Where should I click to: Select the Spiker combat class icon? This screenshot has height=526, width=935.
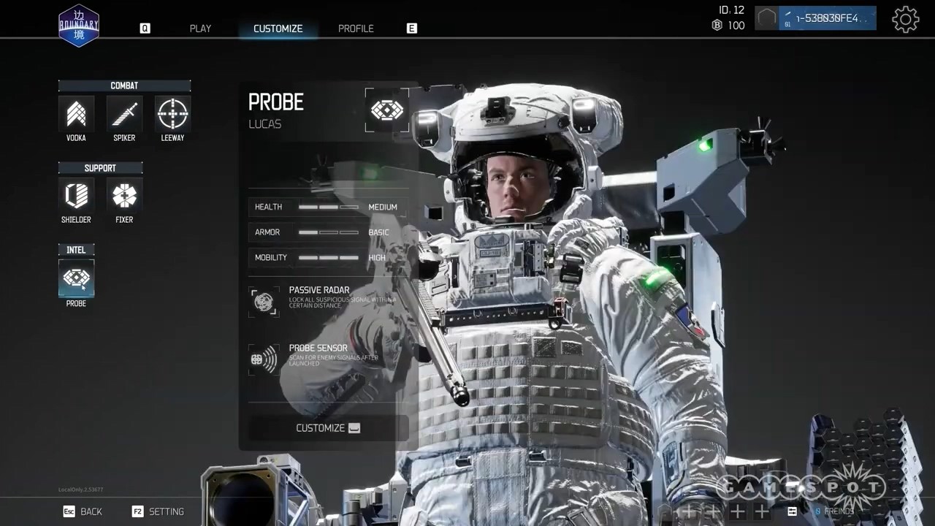tap(124, 114)
